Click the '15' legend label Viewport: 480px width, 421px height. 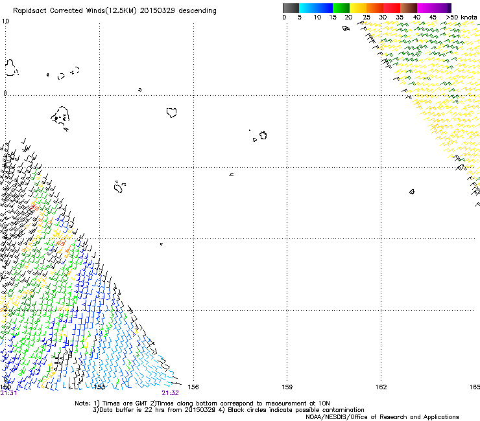333,17
